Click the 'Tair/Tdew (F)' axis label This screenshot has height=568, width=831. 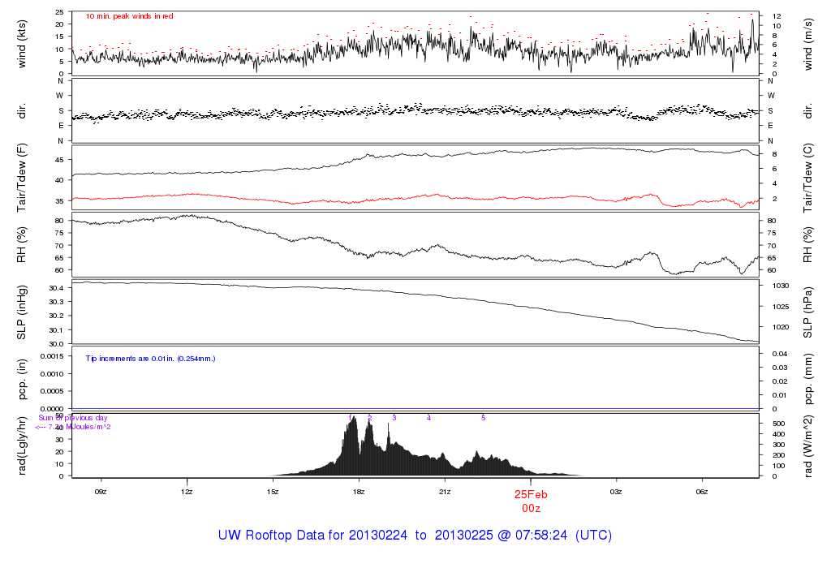pos(22,178)
